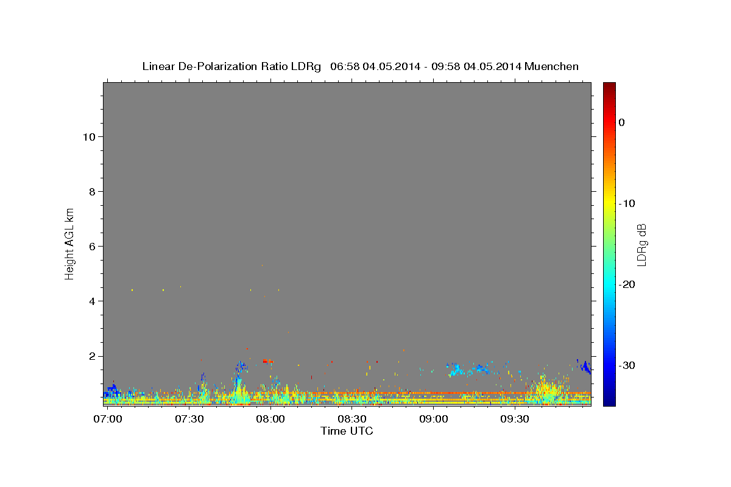Pick the yellow band of the colorbar
The image size is (731, 487).
coord(609,203)
